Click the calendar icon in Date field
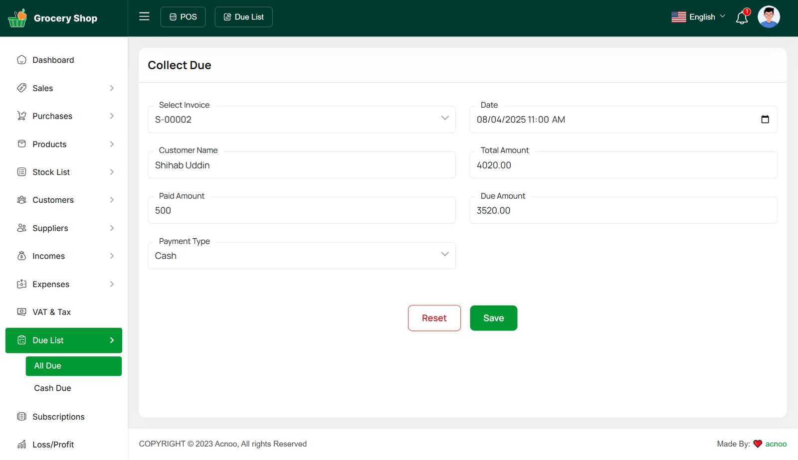This screenshot has height=460, width=798. click(765, 120)
